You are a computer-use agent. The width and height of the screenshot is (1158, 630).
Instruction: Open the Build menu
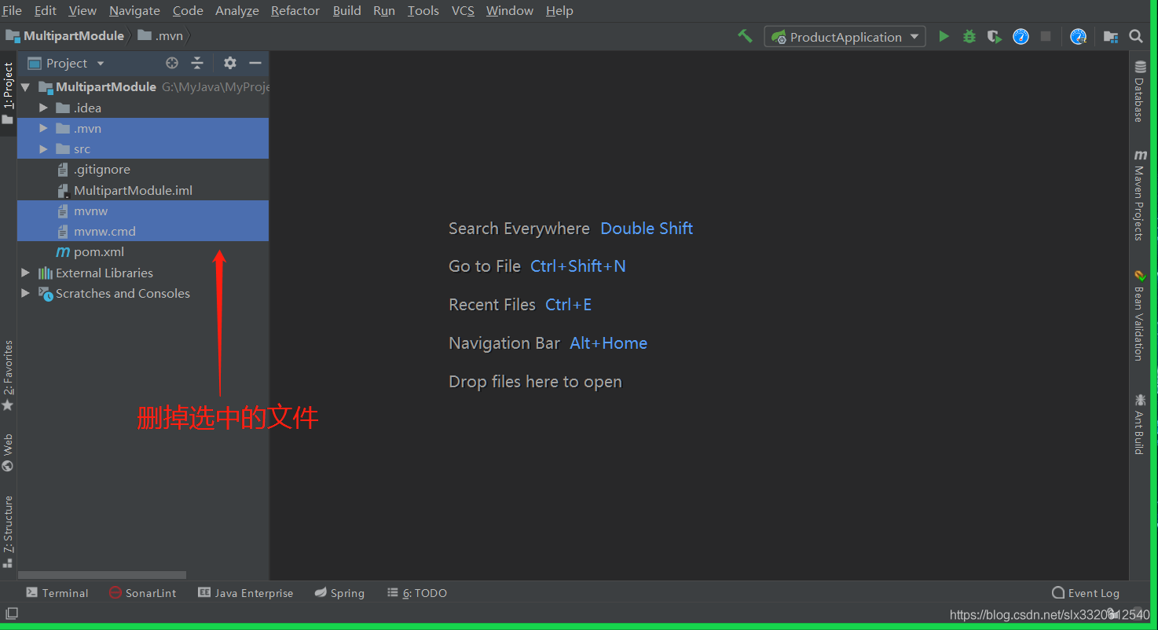(346, 11)
